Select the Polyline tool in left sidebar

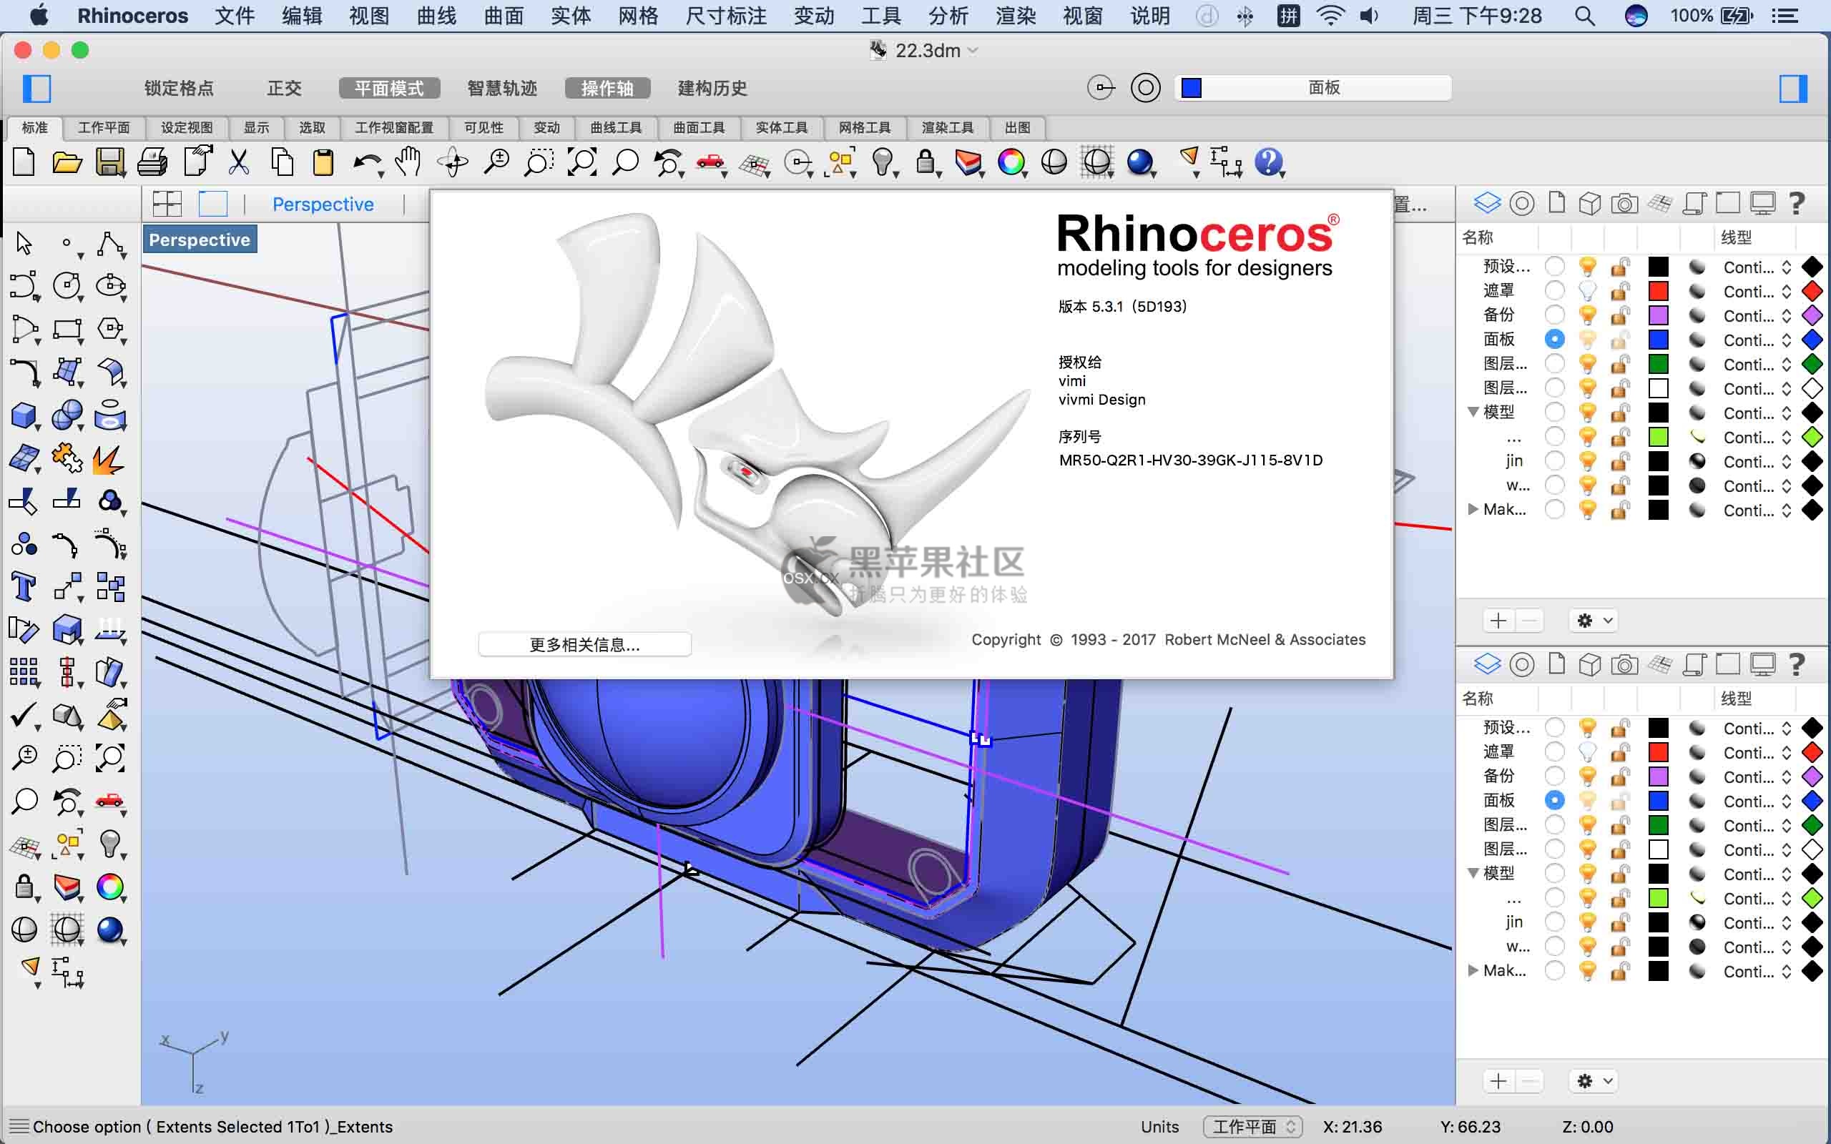(110, 244)
